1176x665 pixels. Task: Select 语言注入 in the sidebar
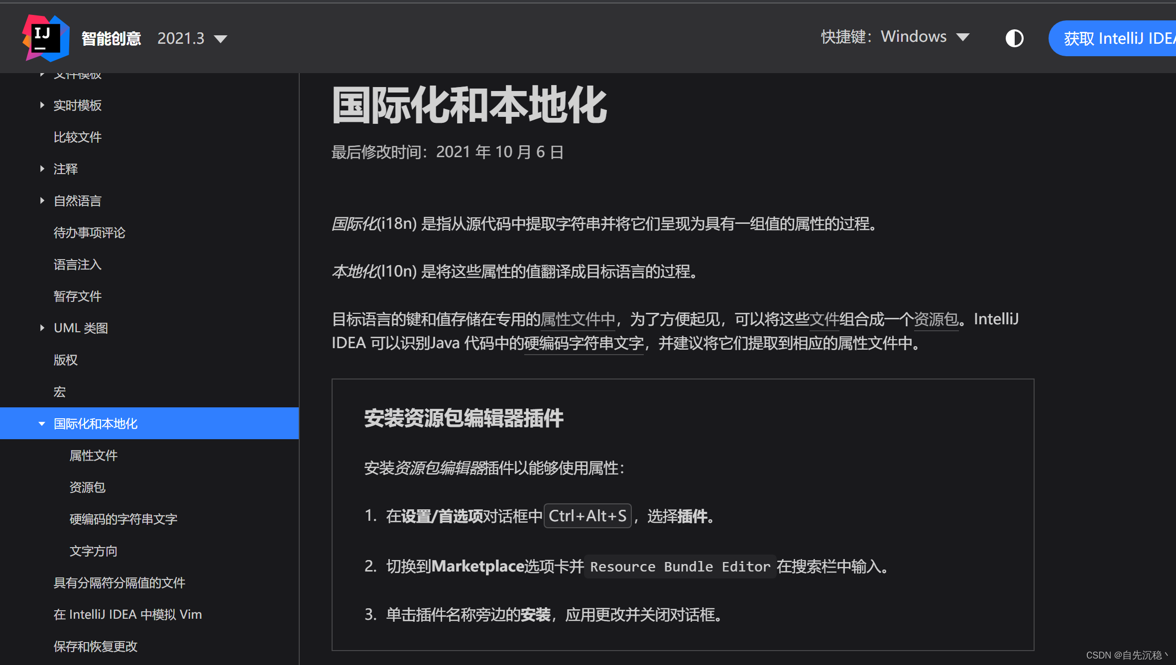pos(78,265)
